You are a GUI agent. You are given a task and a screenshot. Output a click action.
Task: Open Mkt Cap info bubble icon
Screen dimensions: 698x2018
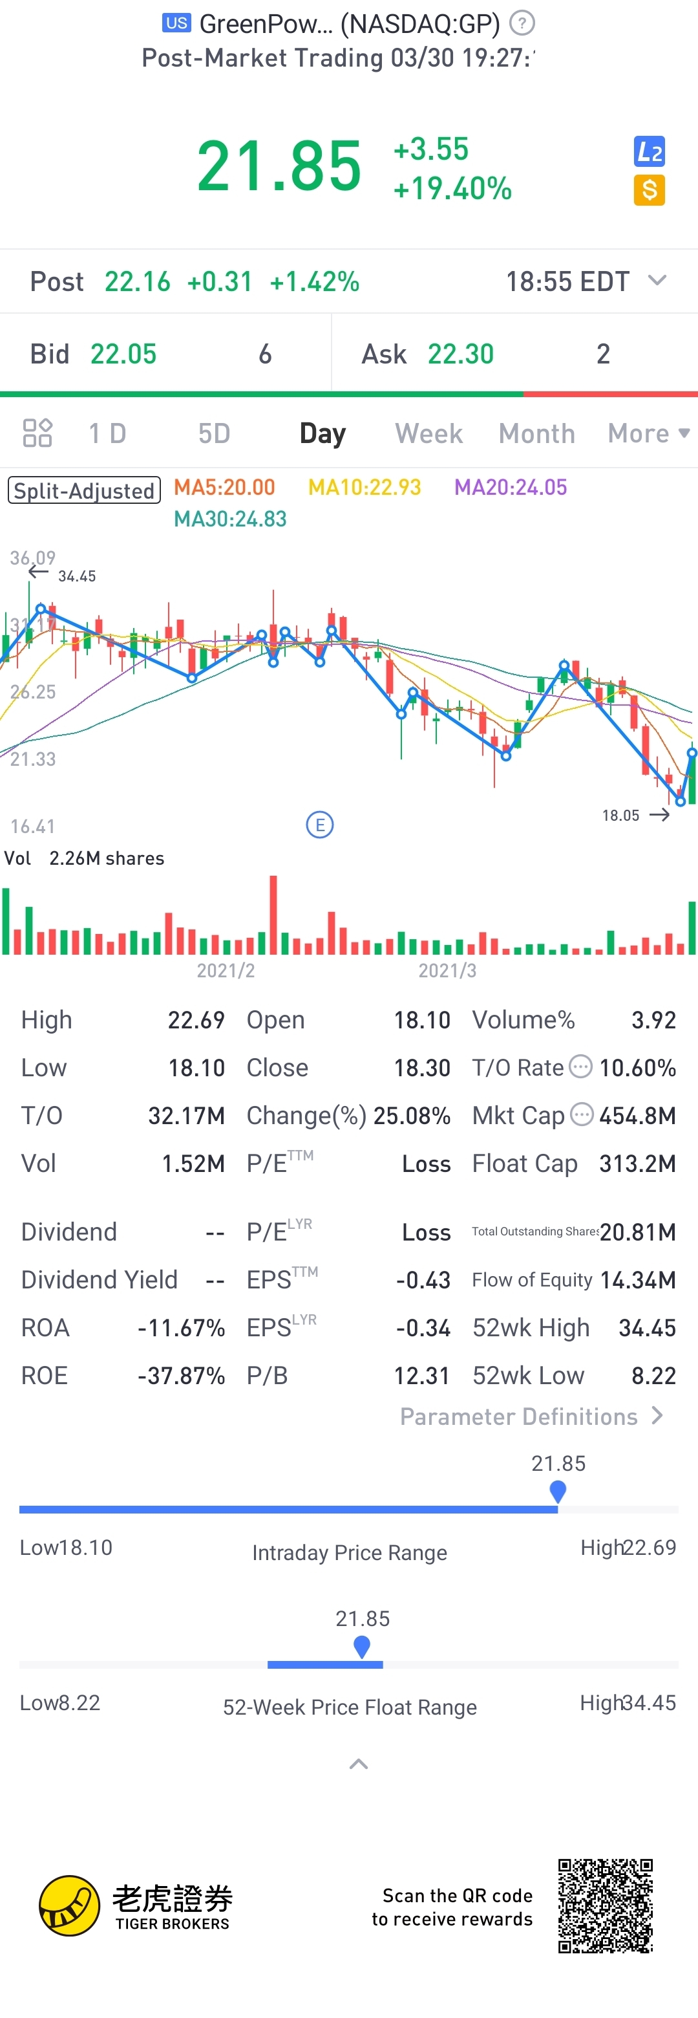pos(582,1115)
